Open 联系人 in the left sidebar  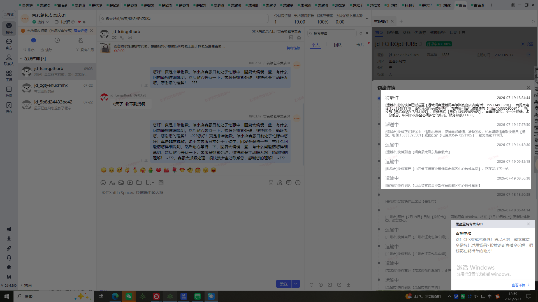[9, 60]
